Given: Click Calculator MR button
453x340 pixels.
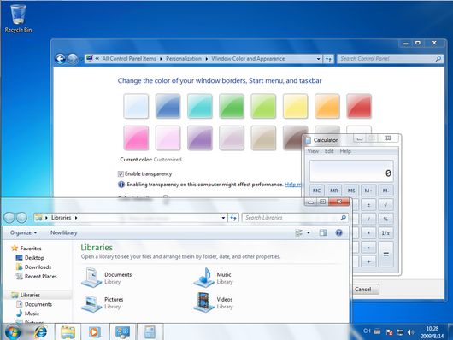Looking at the screenshot, I should (334, 191).
